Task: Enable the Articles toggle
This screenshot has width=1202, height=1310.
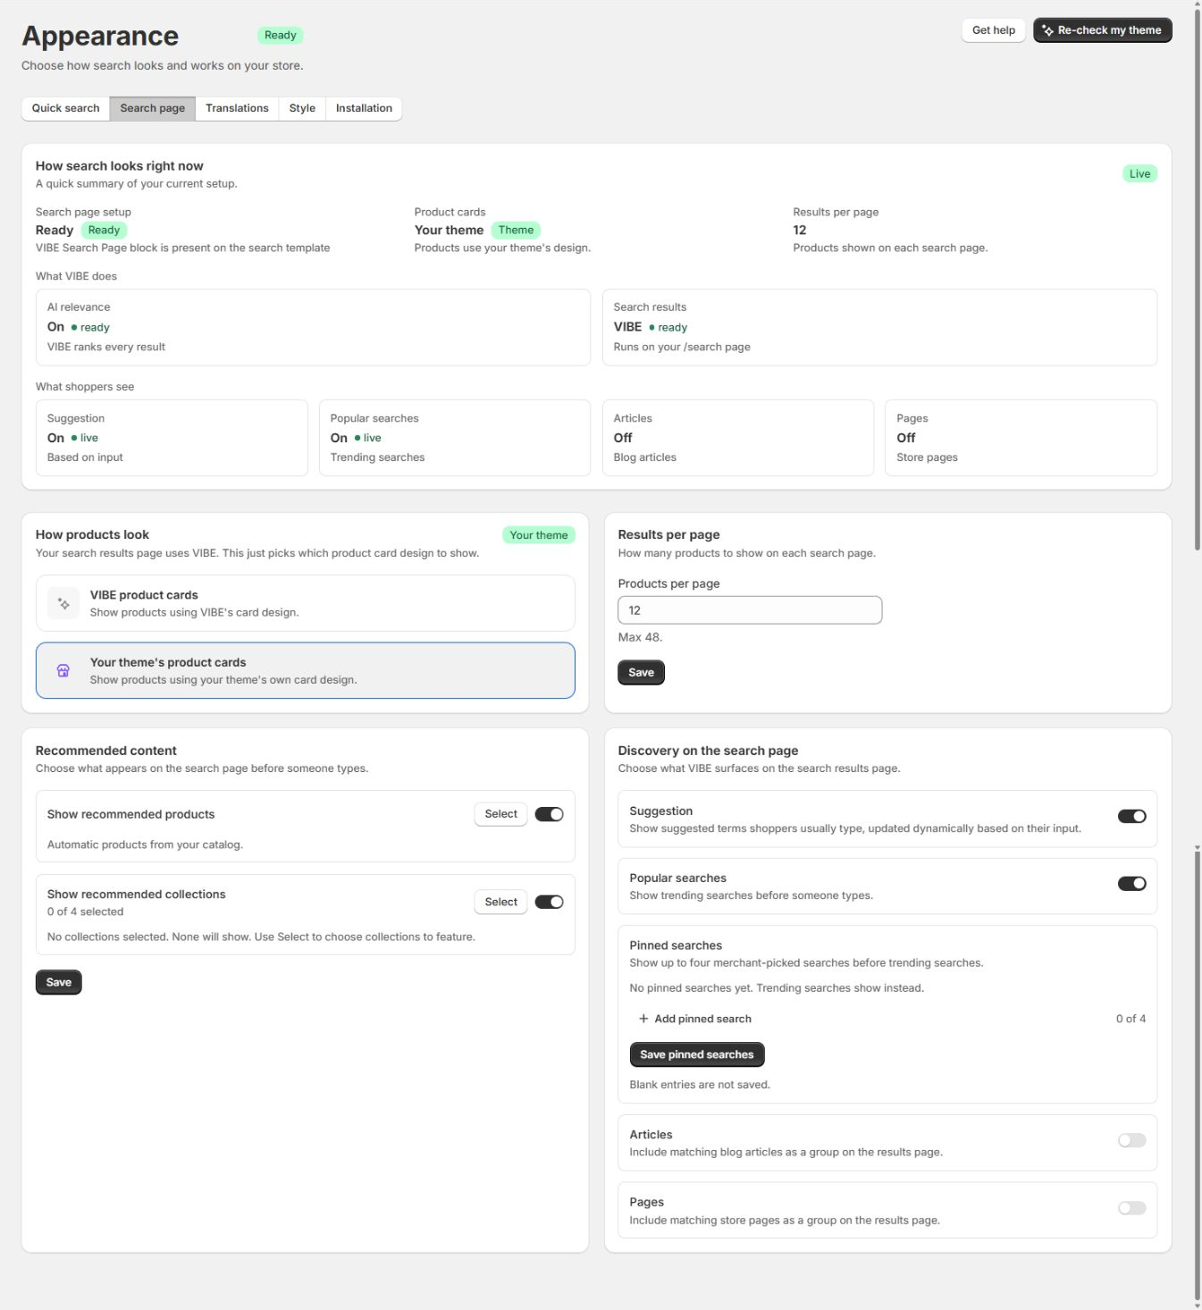Action: click(1131, 1140)
